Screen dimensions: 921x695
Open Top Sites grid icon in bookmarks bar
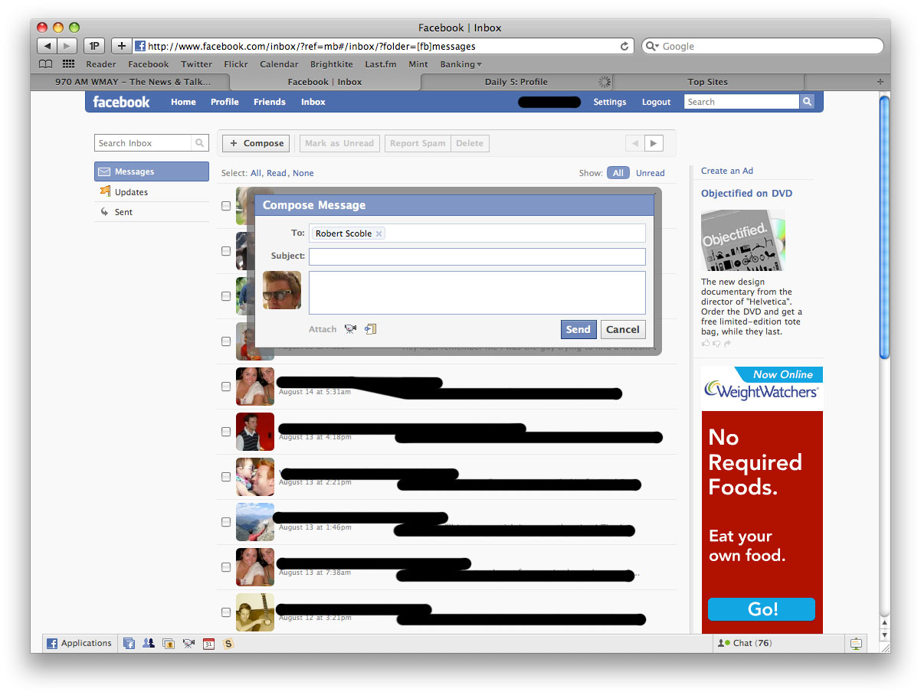click(69, 64)
